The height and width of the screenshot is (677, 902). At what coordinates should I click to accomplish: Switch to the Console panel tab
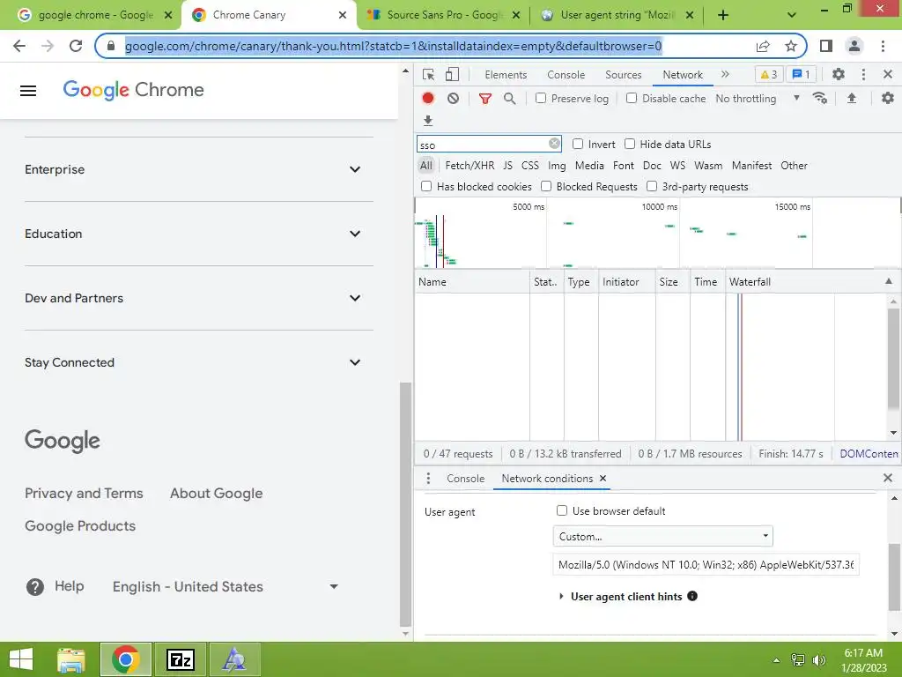566,75
